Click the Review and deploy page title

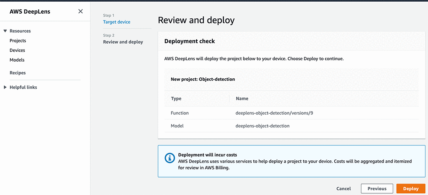coord(196,20)
